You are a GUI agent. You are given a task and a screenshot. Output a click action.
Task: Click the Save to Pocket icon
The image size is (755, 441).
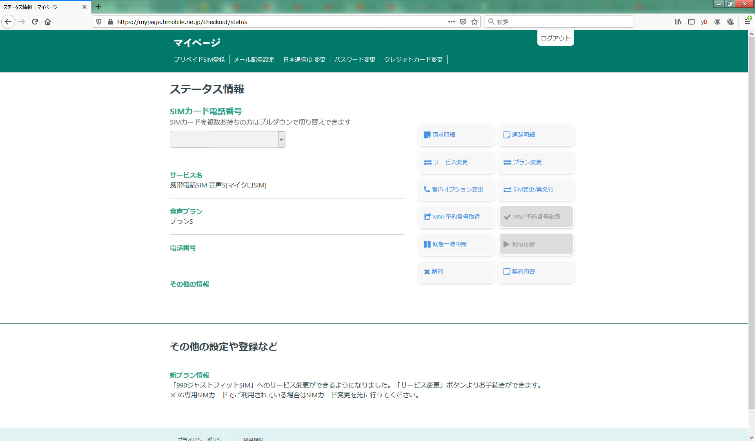pos(463,22)
